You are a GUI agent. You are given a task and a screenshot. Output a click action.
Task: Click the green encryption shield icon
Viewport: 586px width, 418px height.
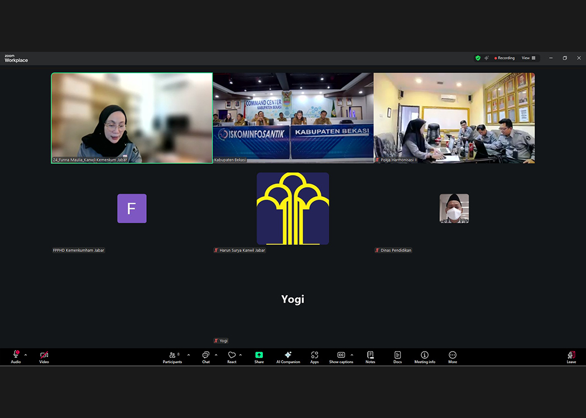tap(478, 58)
